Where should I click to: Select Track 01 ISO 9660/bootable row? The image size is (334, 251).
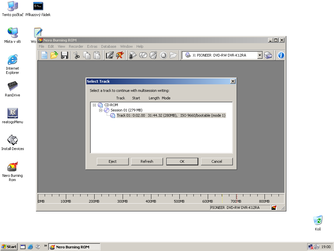click(171, 115)
